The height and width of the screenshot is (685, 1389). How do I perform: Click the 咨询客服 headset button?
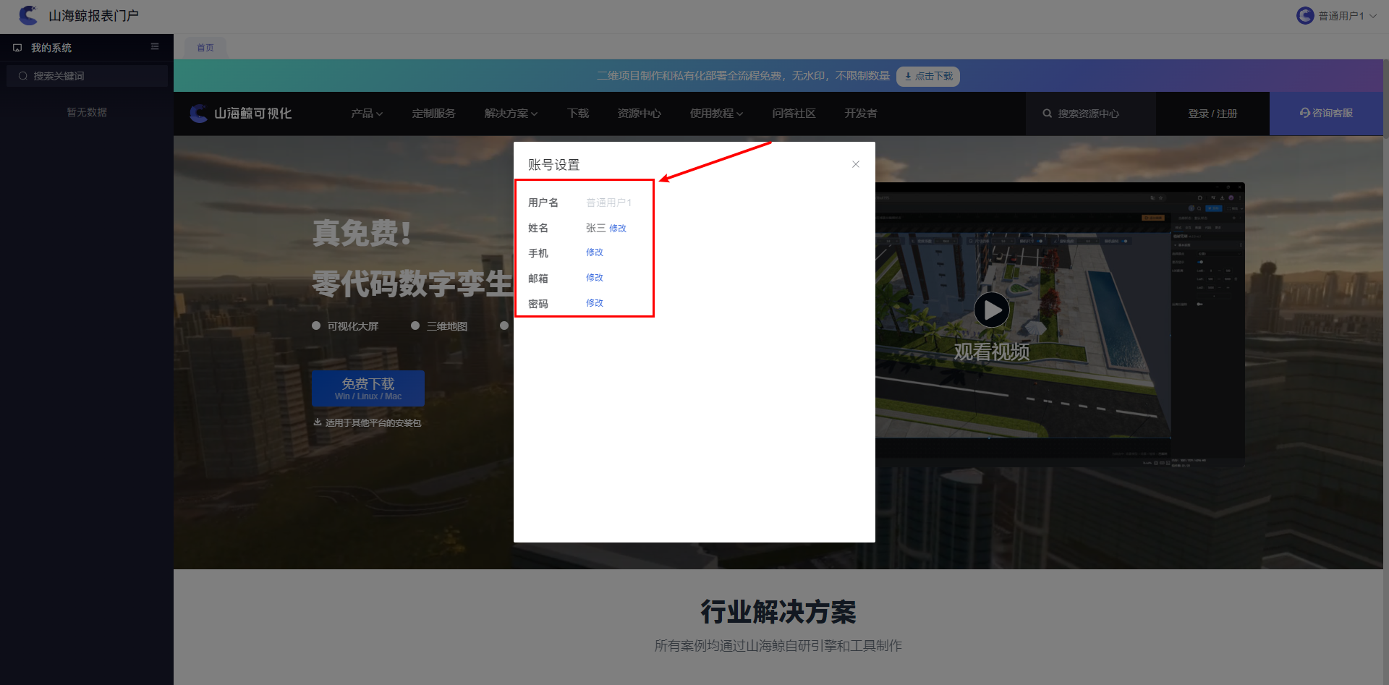point(1326,113)
